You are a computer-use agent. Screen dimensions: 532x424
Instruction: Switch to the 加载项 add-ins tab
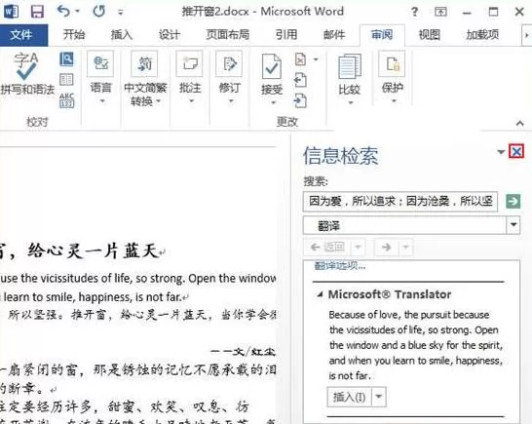tap(482, 35)
